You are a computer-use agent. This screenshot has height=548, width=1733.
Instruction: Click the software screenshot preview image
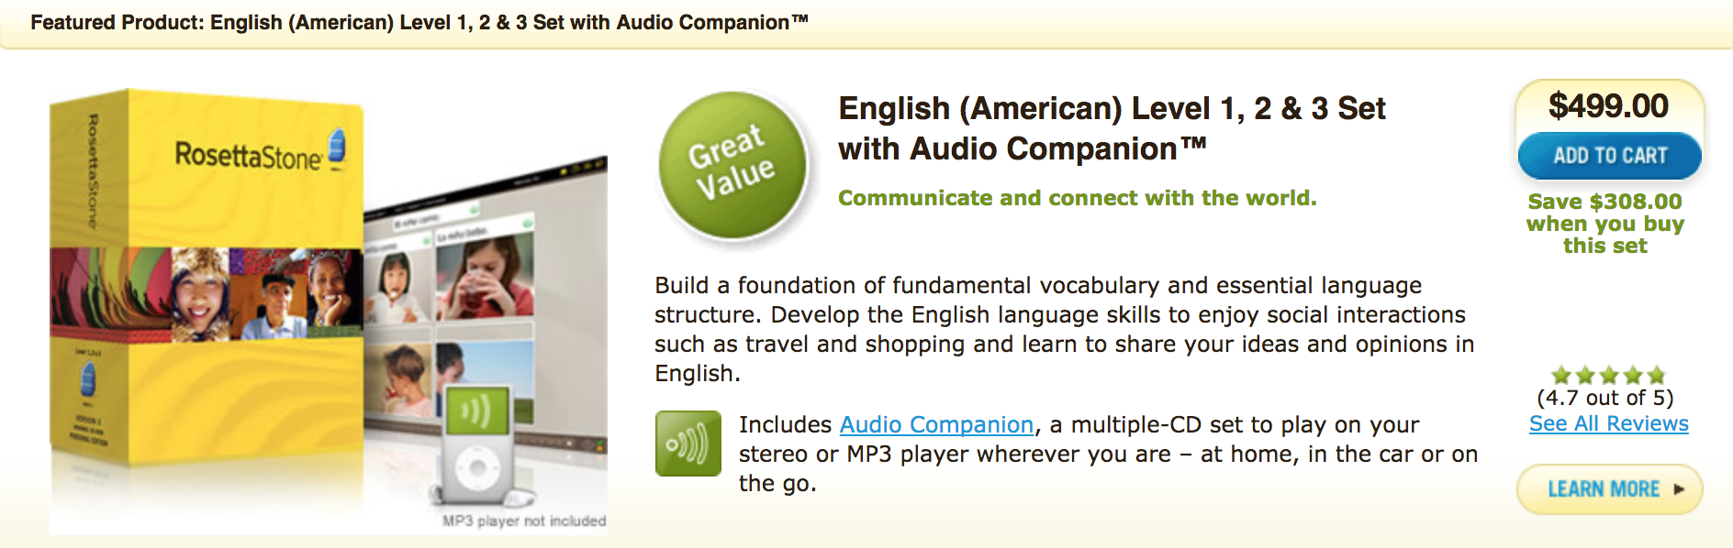[x=485, y=312]
